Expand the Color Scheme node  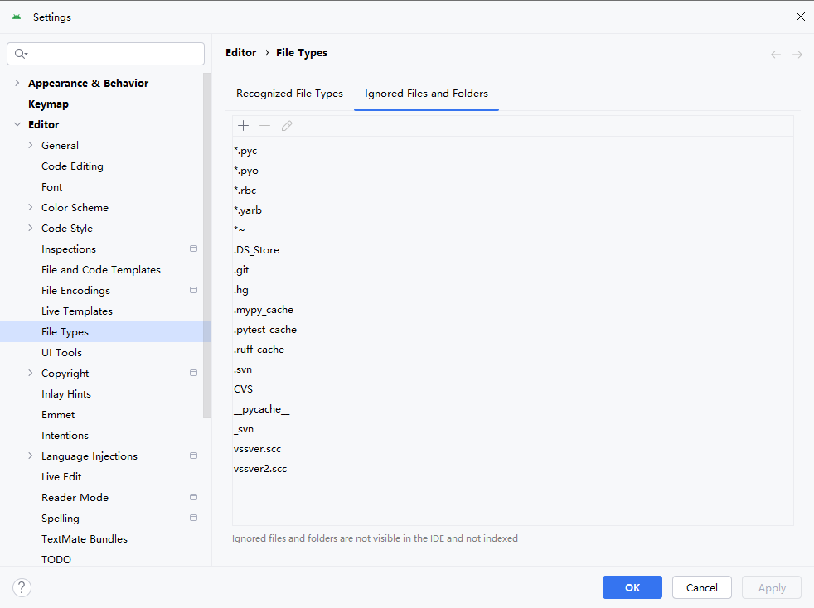pyautogui.click(x=30, y=207)
